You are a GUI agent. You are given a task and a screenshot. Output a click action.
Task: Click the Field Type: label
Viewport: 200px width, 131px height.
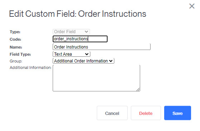(x=20, y=54)
